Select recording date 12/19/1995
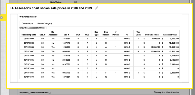The width and height of the screenshot is (195, 95). click(29, 60)
